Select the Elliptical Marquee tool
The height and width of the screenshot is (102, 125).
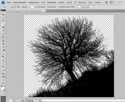tap(3, 18)
